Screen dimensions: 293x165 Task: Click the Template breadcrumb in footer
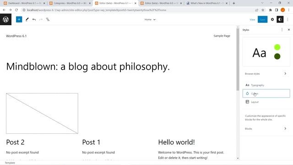click(10, 163)
